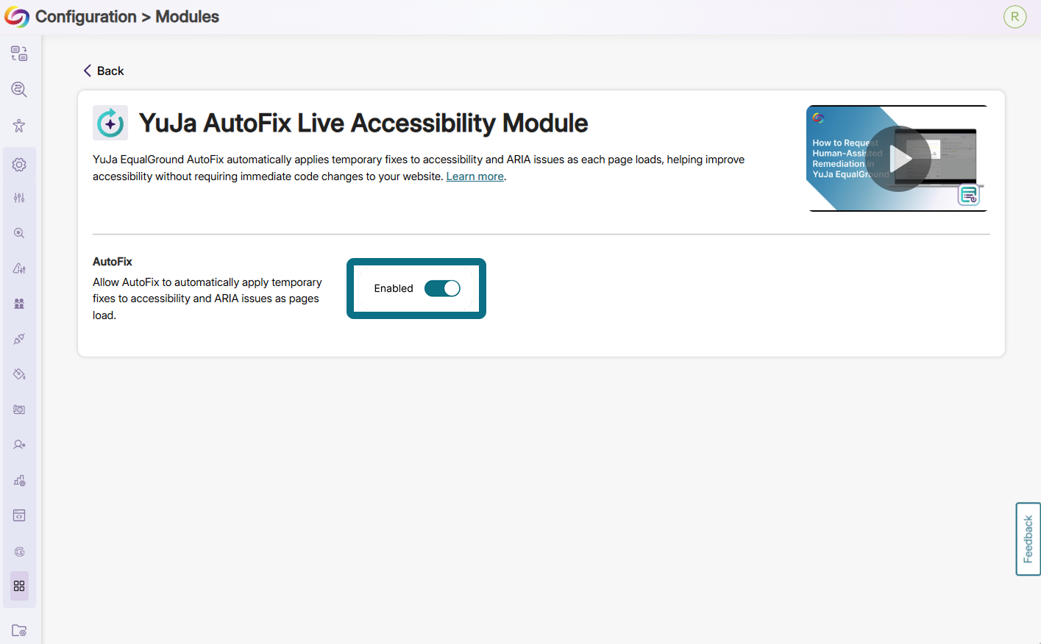Open the sliders adjustment icon in sidebar
Image resolution: width=1041 pixels, height=644 pixels.
click(x=19, y=198)
